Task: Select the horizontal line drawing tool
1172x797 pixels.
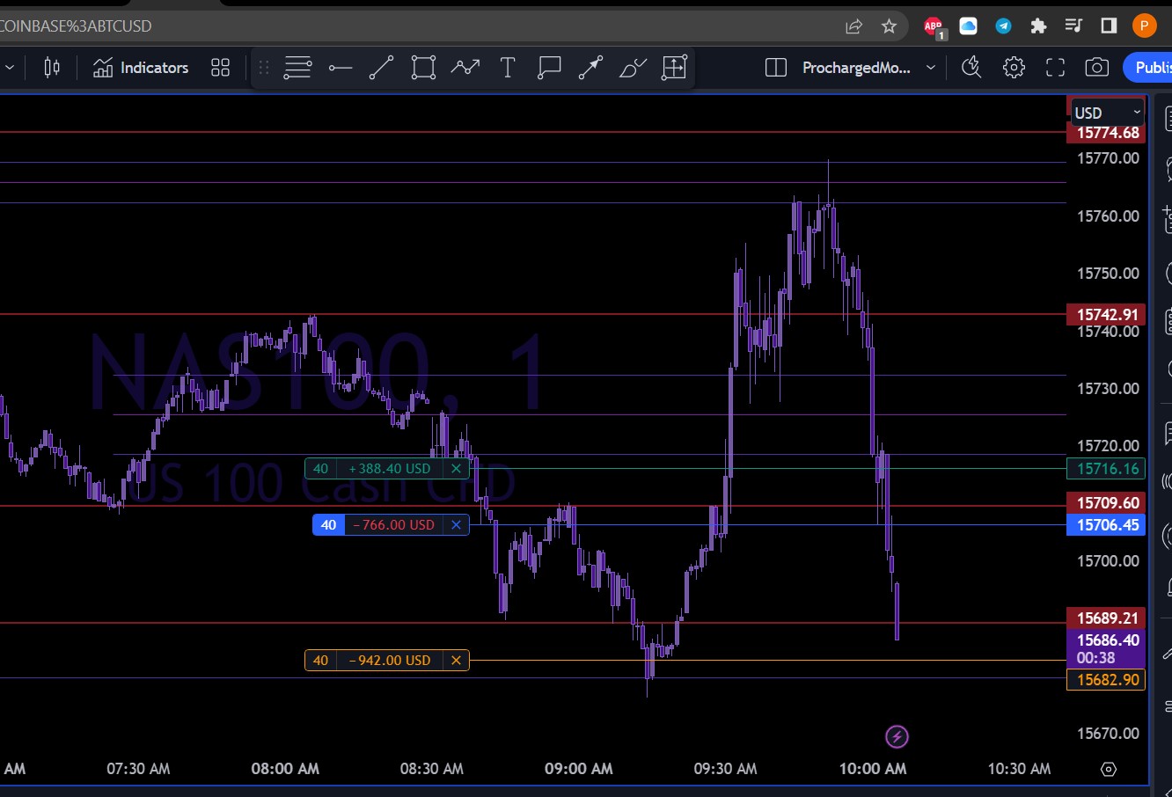Action: (340, 68)
